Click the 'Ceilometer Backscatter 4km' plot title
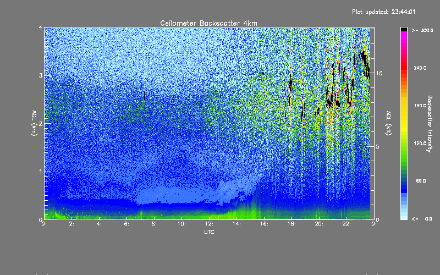 [208, 23]
